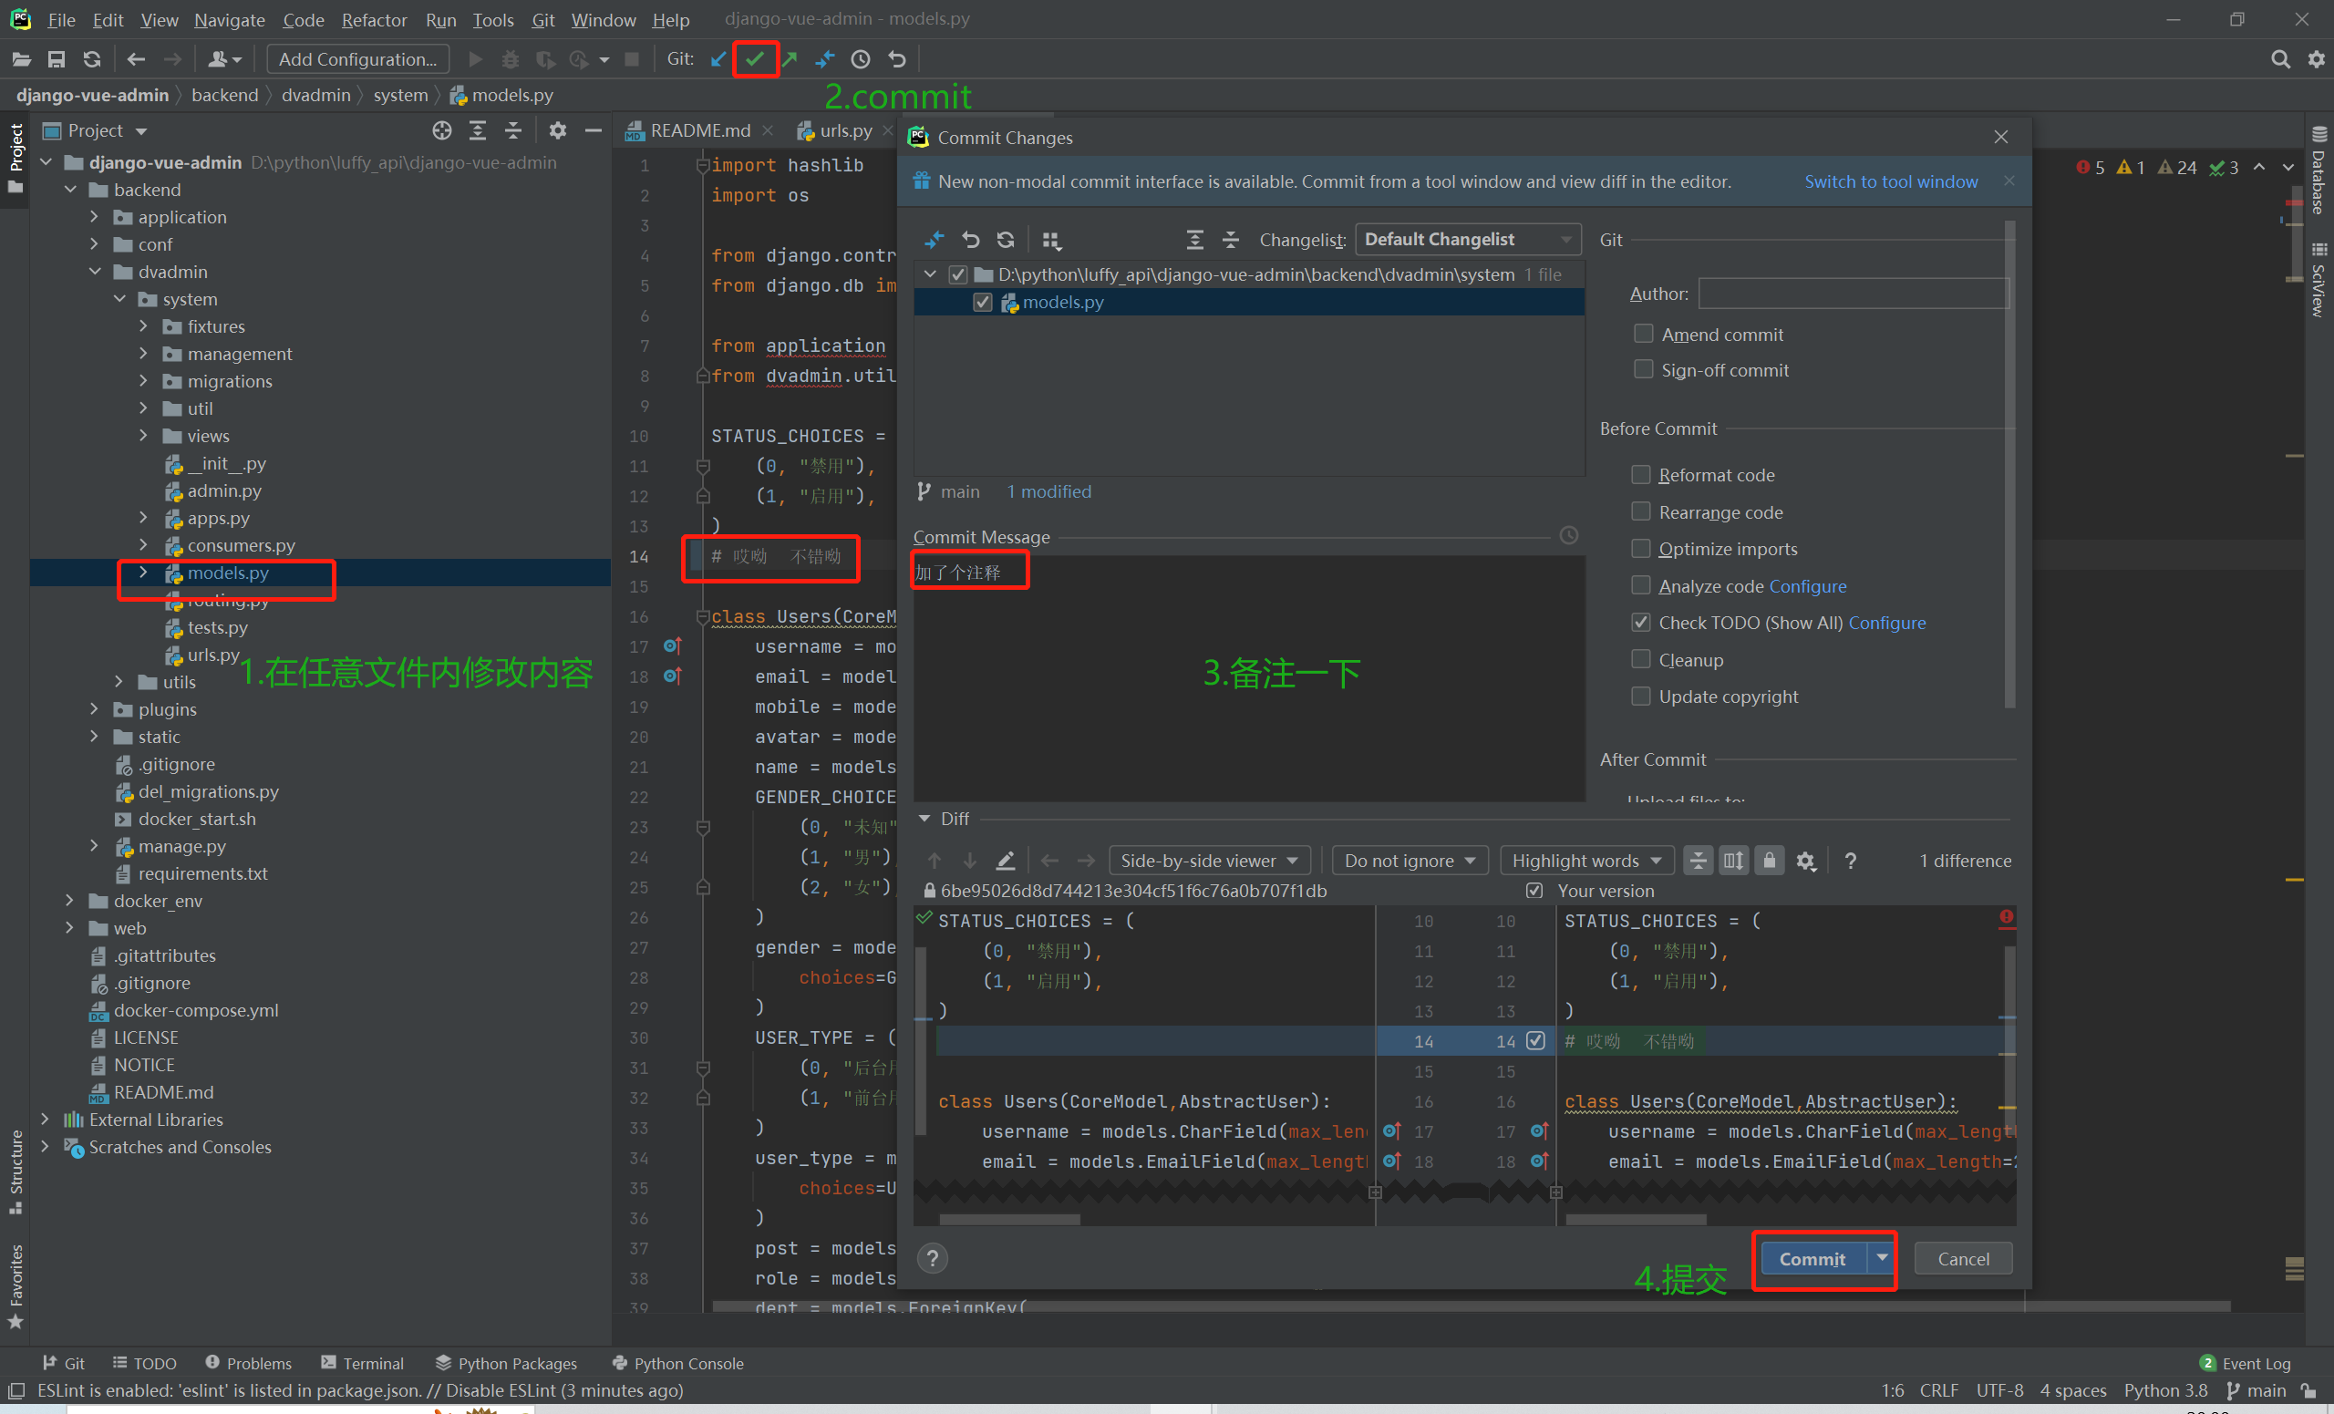This screenshot has height=1414, width=2334.
Task: Enable the Optimize imports checkbox
Action: [1640, 548]
